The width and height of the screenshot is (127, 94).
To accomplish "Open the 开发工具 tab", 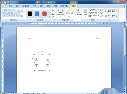I will tap(64, 6).
